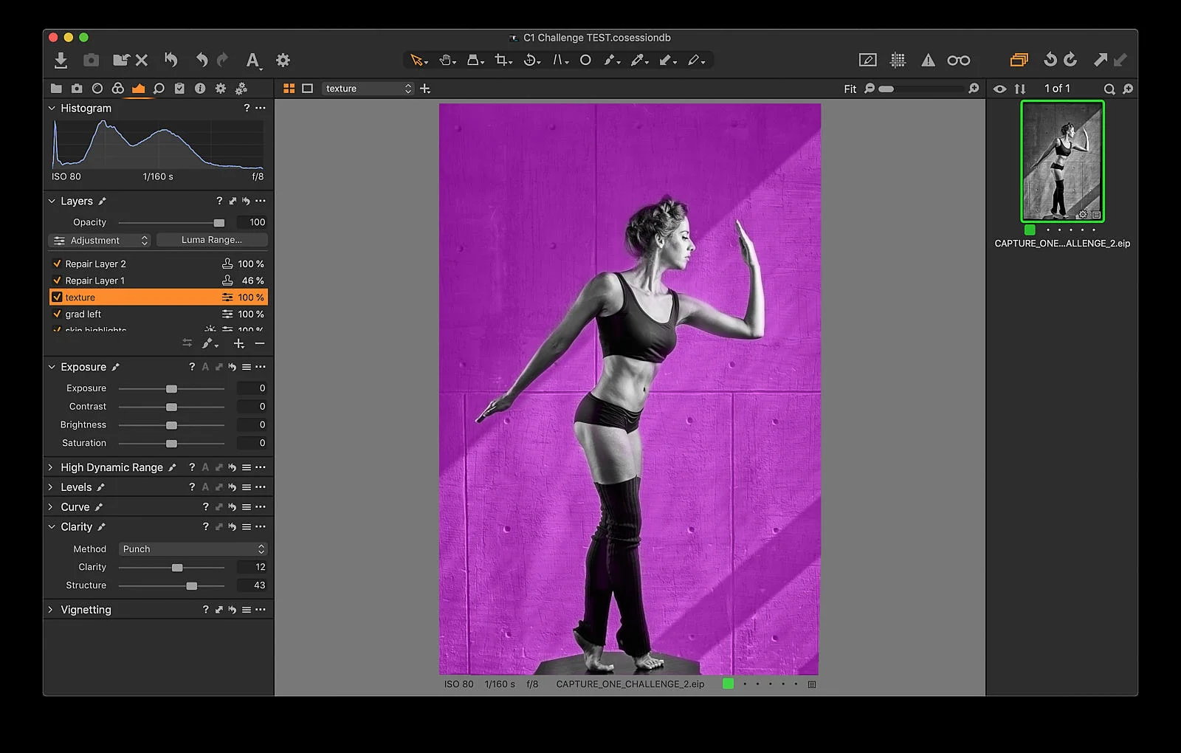Viewport: 1181px width, 753px height.
Task: Click the proofing glasses icon
Action: [x=959, y=61]
